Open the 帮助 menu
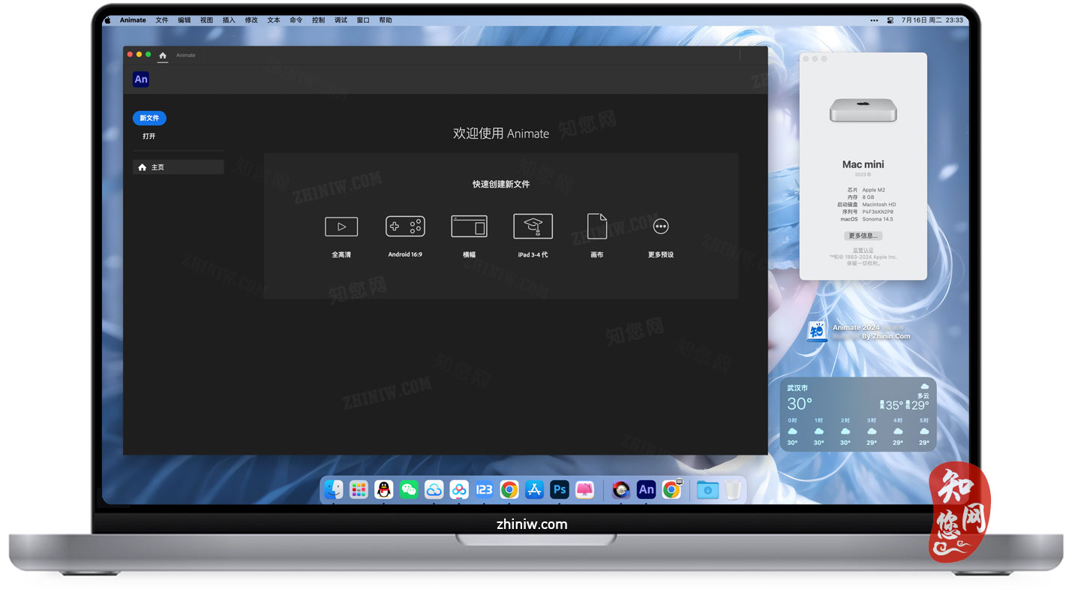 tap(386, 20)
